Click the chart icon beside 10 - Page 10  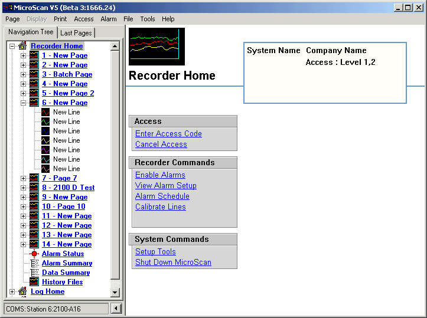(x=34, y=206)
